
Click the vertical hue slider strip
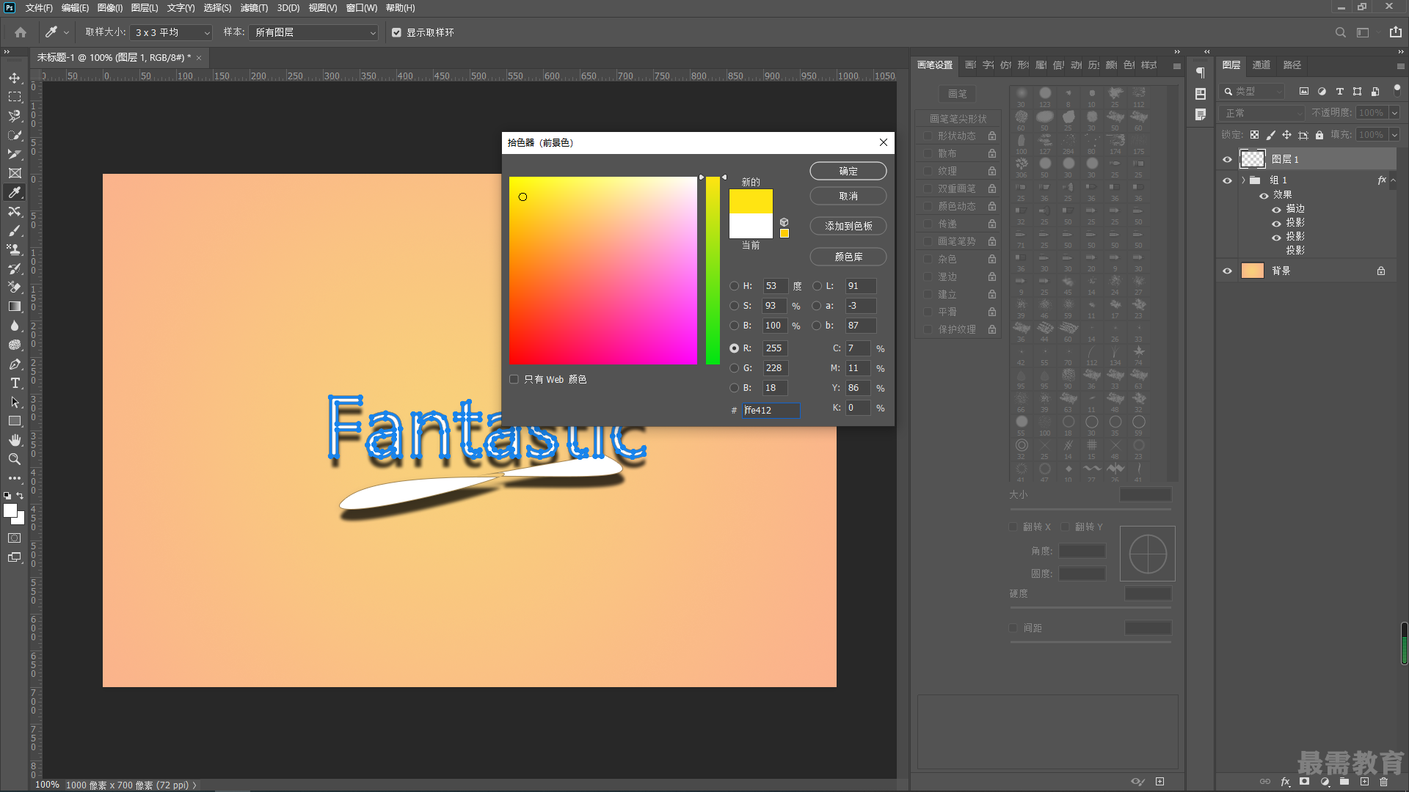coord(713,271)
